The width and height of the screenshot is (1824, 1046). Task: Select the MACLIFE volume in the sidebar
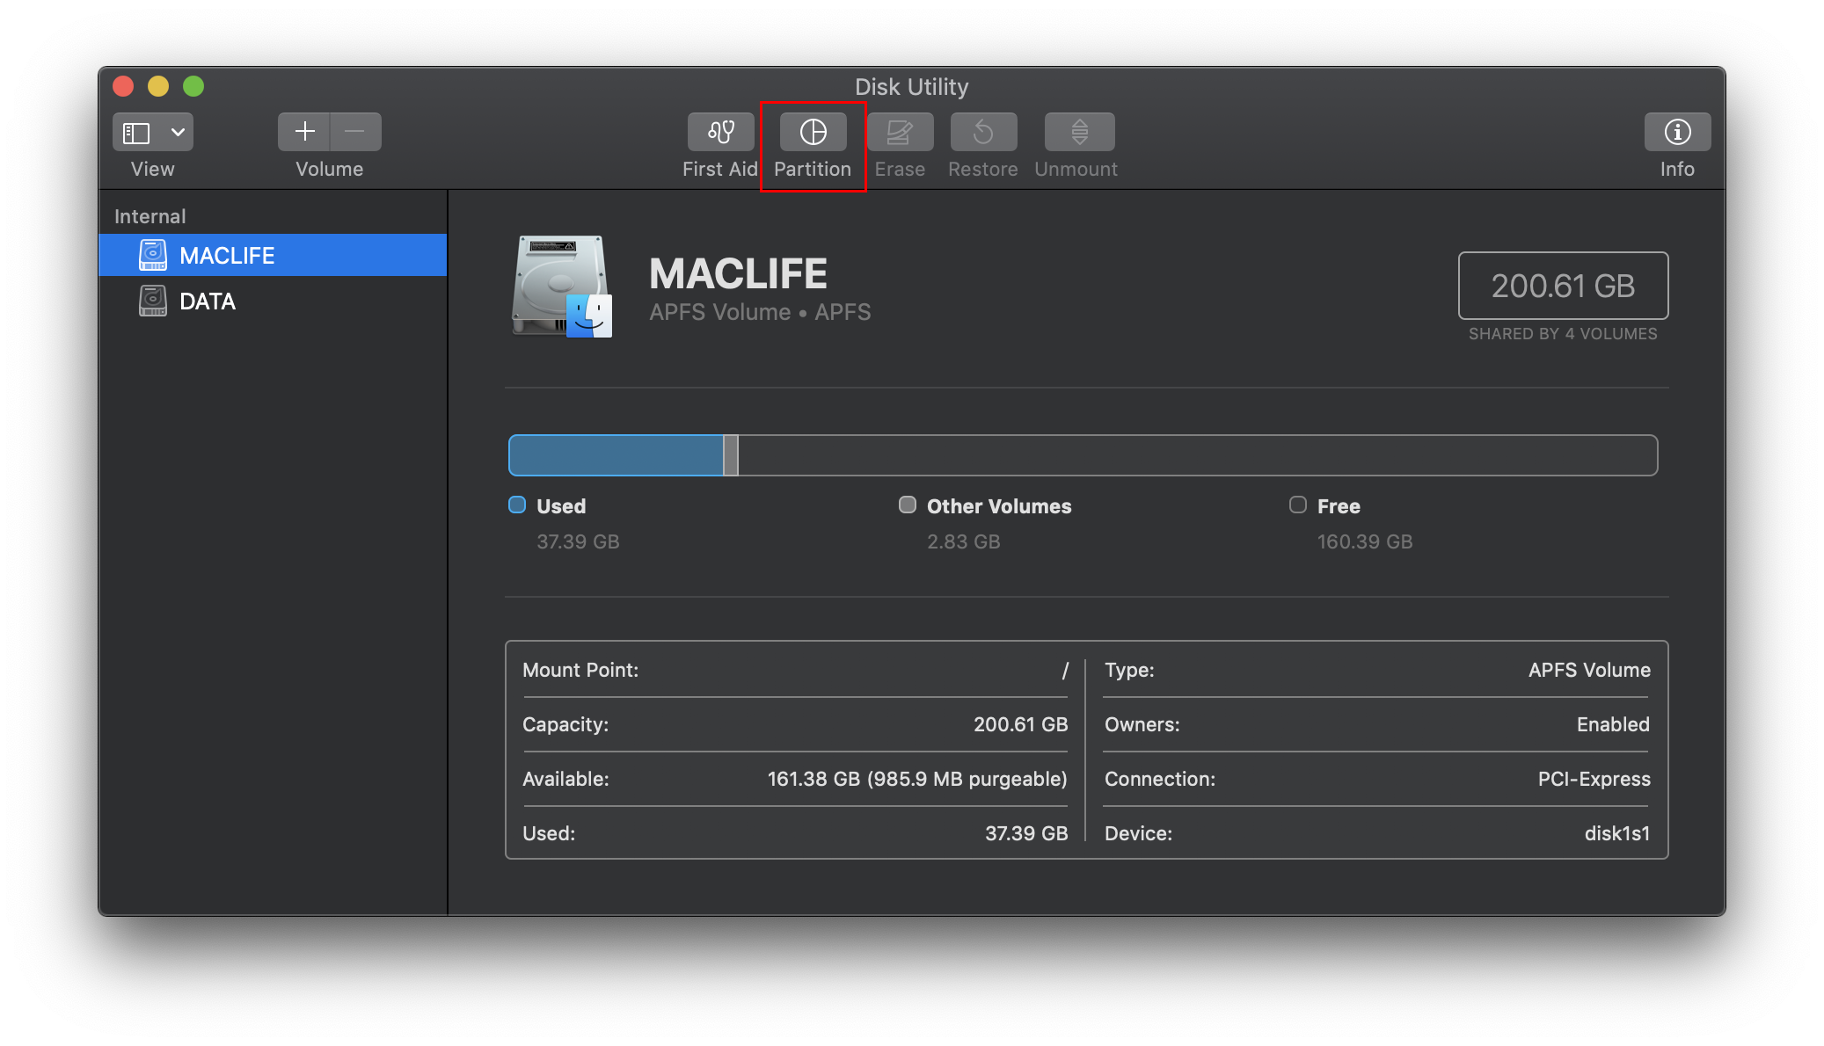point(226,255)
